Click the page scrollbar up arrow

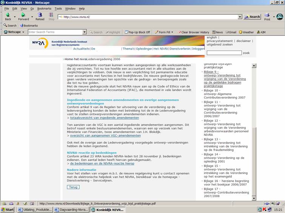(254, 66)
